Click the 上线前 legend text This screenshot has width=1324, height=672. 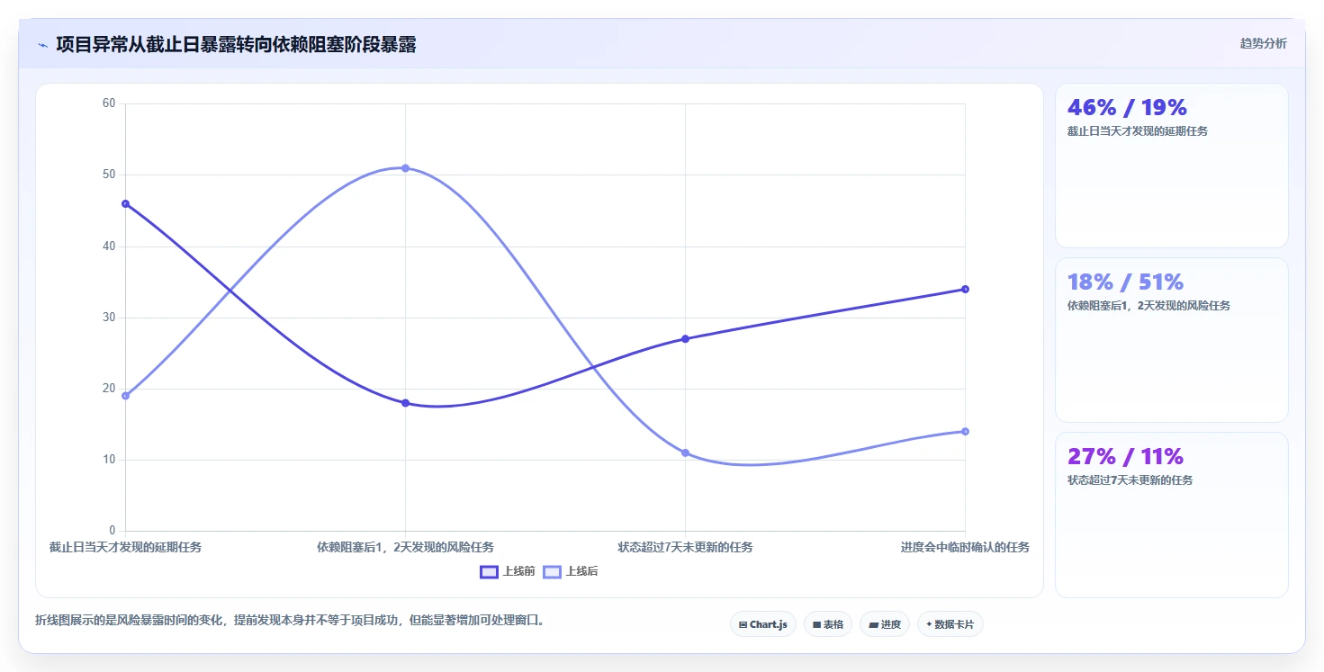click(x=518, y=571)
